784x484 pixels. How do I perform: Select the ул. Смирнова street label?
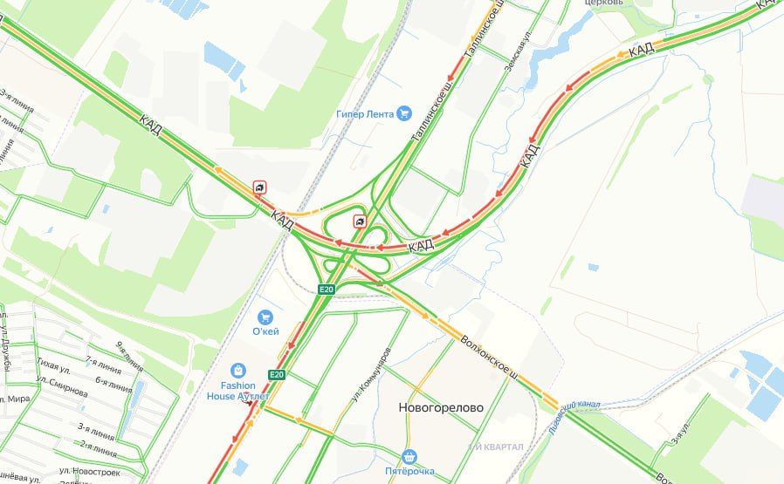point(61,386)
